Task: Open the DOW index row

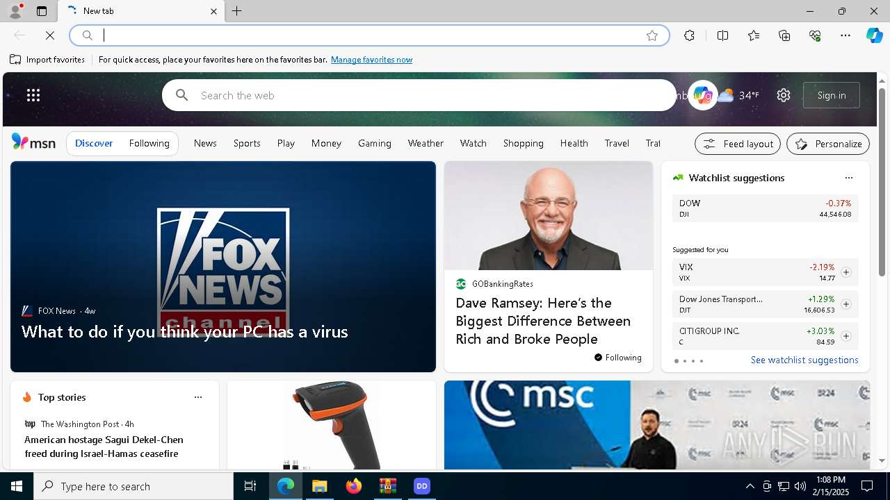Action: click(x=765, y=208)
